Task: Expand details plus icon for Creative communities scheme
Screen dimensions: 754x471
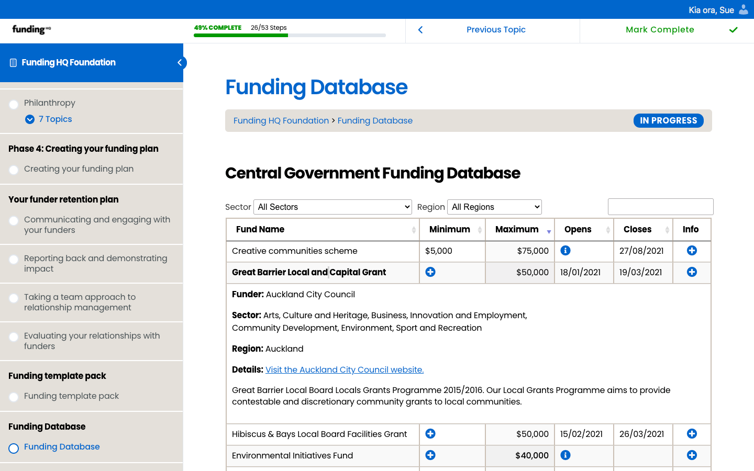Action: [692, 251]
